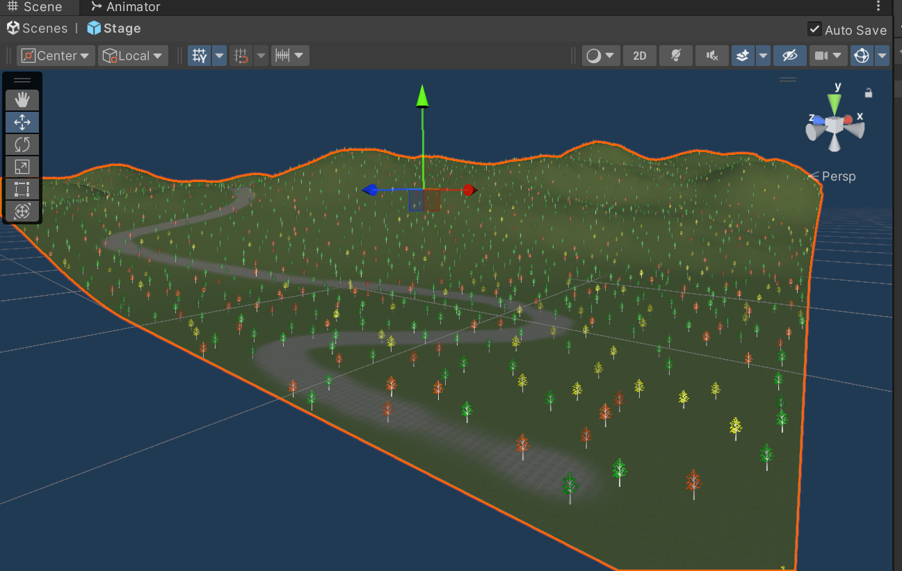This screenshot has height=571, width=902.
Task: Toggle scene lighting off
Action: point(675,56)
